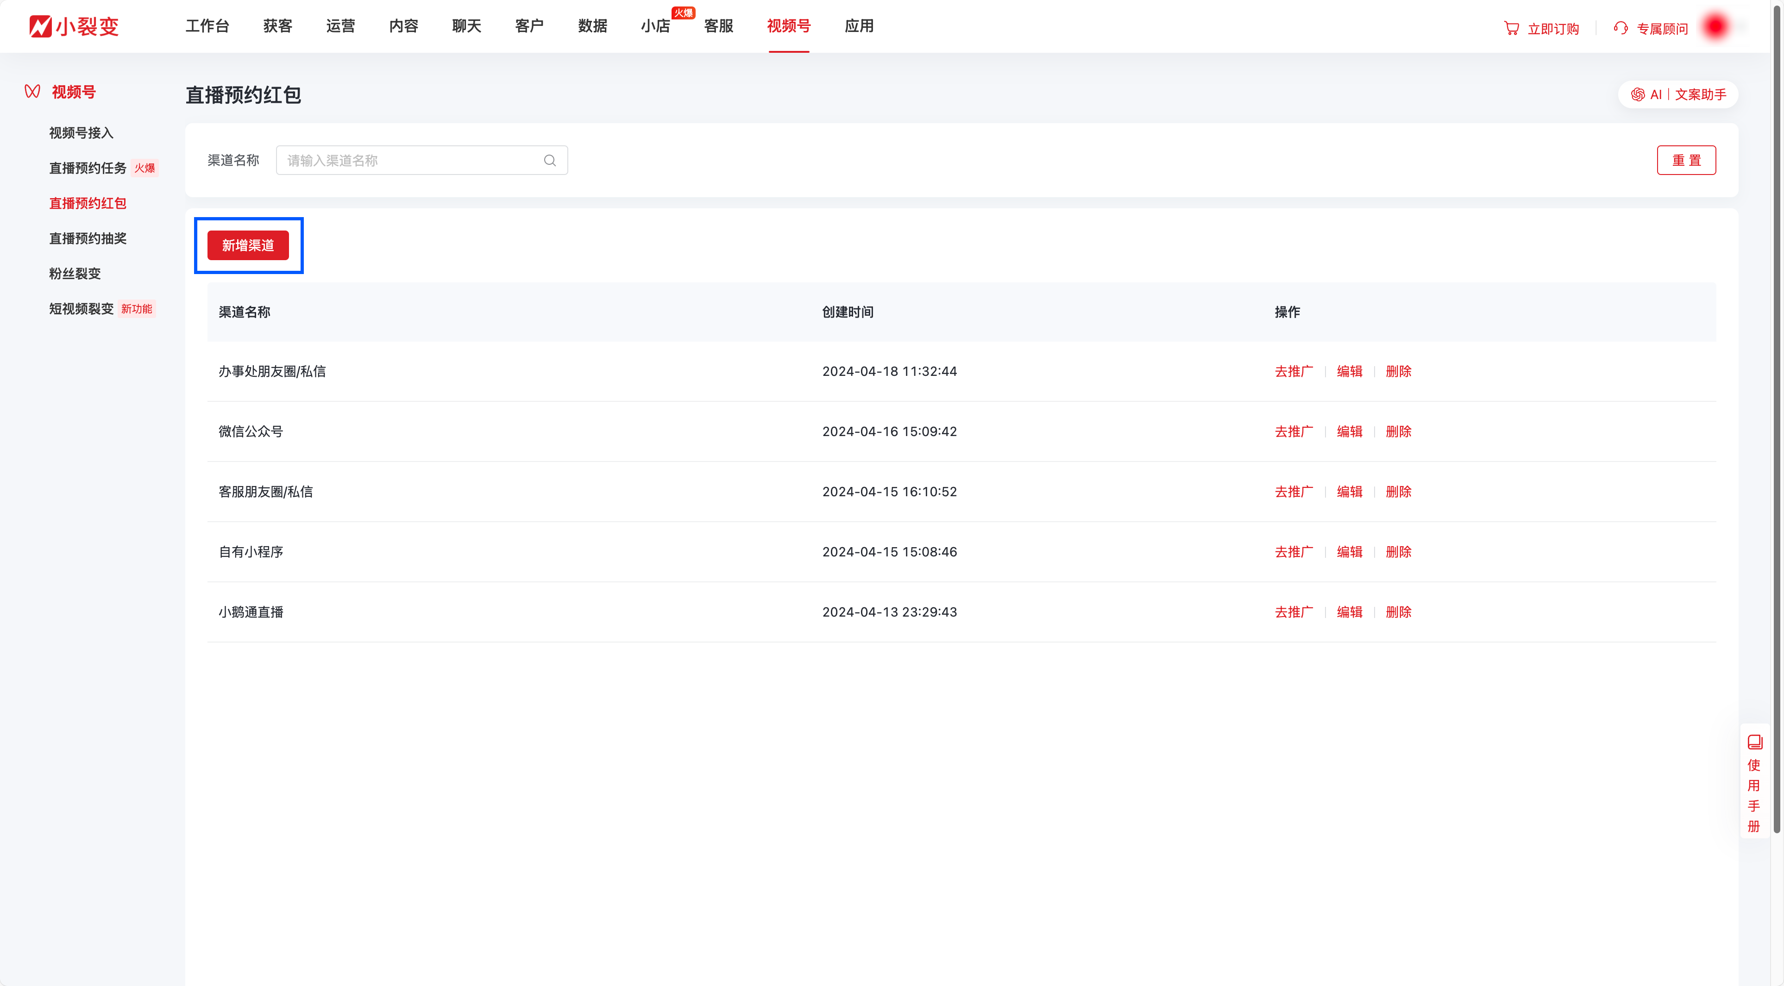Click the shopping cart 立即订购 icon
The height and width of the screenshot is (986, 1784).
pos(1511,28)
